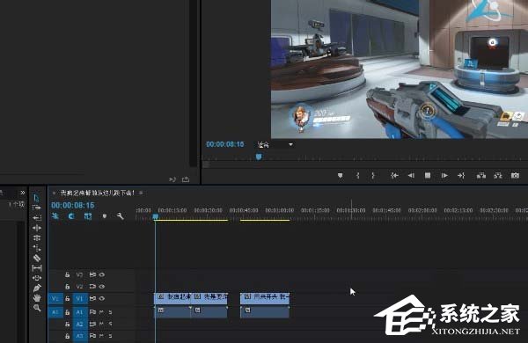Hide track V3 with eye icon
Image resolution: width=528 pixels, height=343 pixels.
pos(102,274)
